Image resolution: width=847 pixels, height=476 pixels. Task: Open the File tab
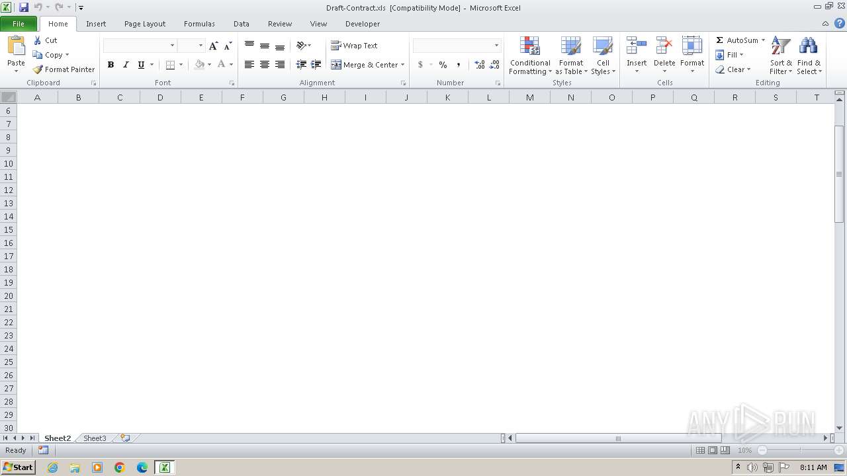click(x=19, y=24)
